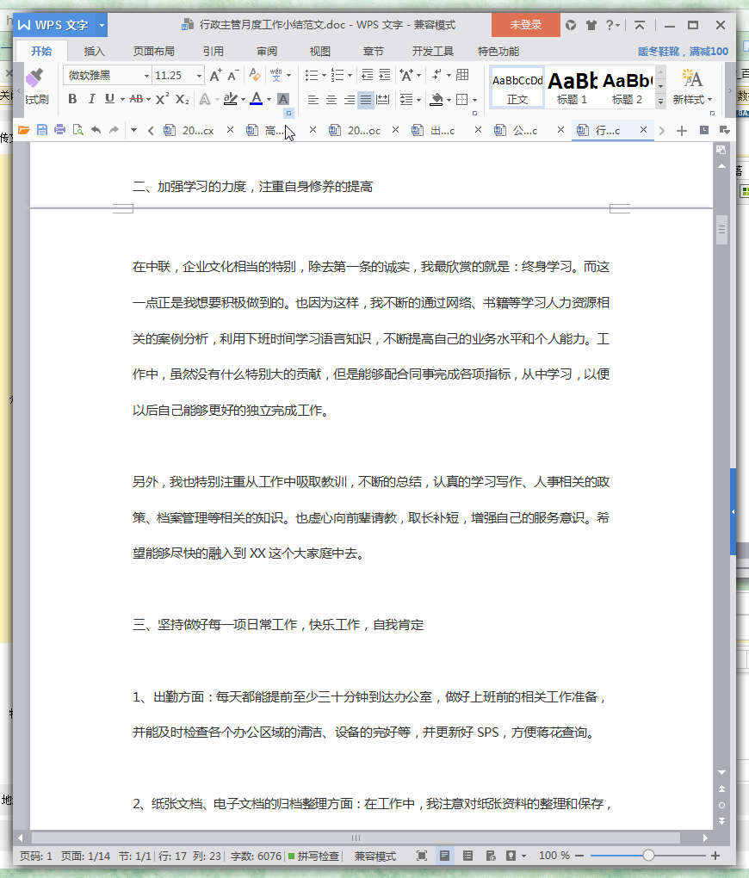Switch to outline view in status bar

coord(467,856)
